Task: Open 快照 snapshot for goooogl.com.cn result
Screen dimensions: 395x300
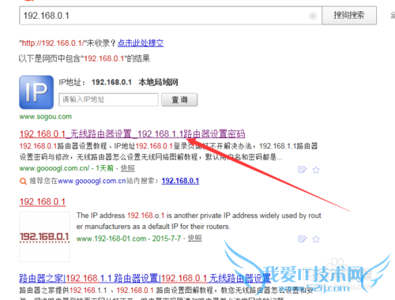Action: [x=127, y=168]
